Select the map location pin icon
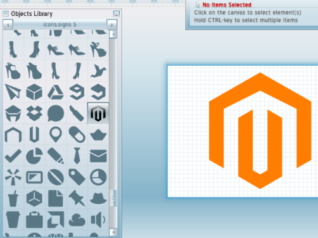The image size is (318, 238). [56, 135]
